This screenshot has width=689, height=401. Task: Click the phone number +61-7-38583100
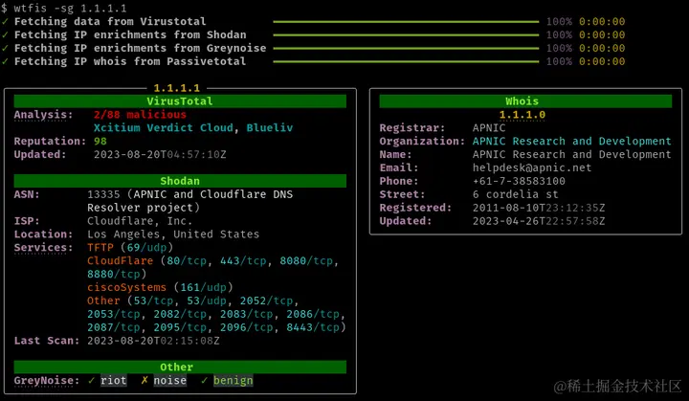519,181
